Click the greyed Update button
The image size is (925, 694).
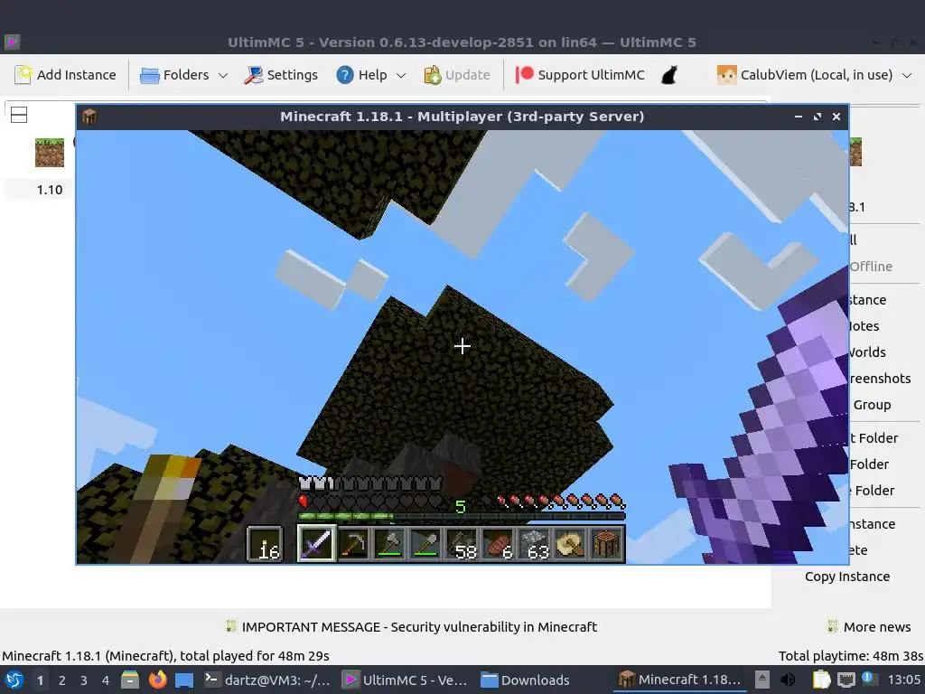(457, 75)
